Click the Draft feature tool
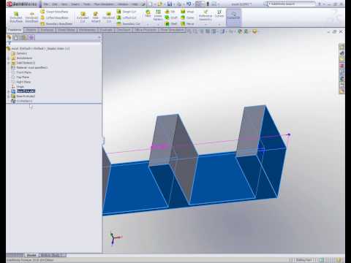Viewport: 351px width, 263px height. click(171, 18)
